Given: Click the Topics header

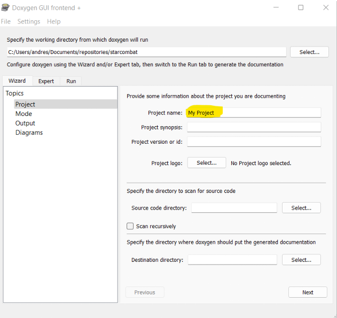Looking at the screenshot, I should pyautogui.click(x=14, y=94).
